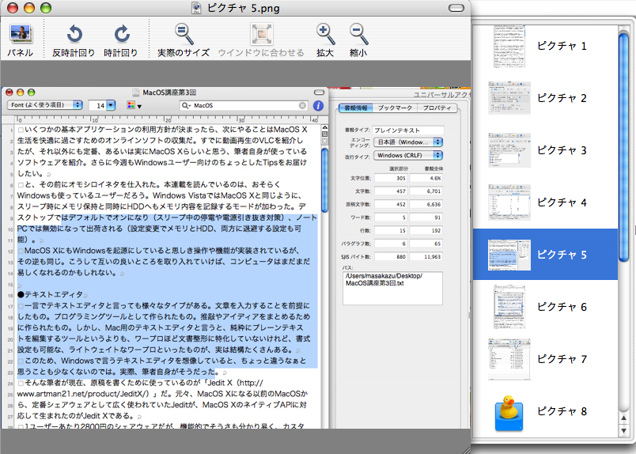This screenshot has width=636, height=454.
Task: Click 選択部分 column header
Action: [x=399, y=168]
